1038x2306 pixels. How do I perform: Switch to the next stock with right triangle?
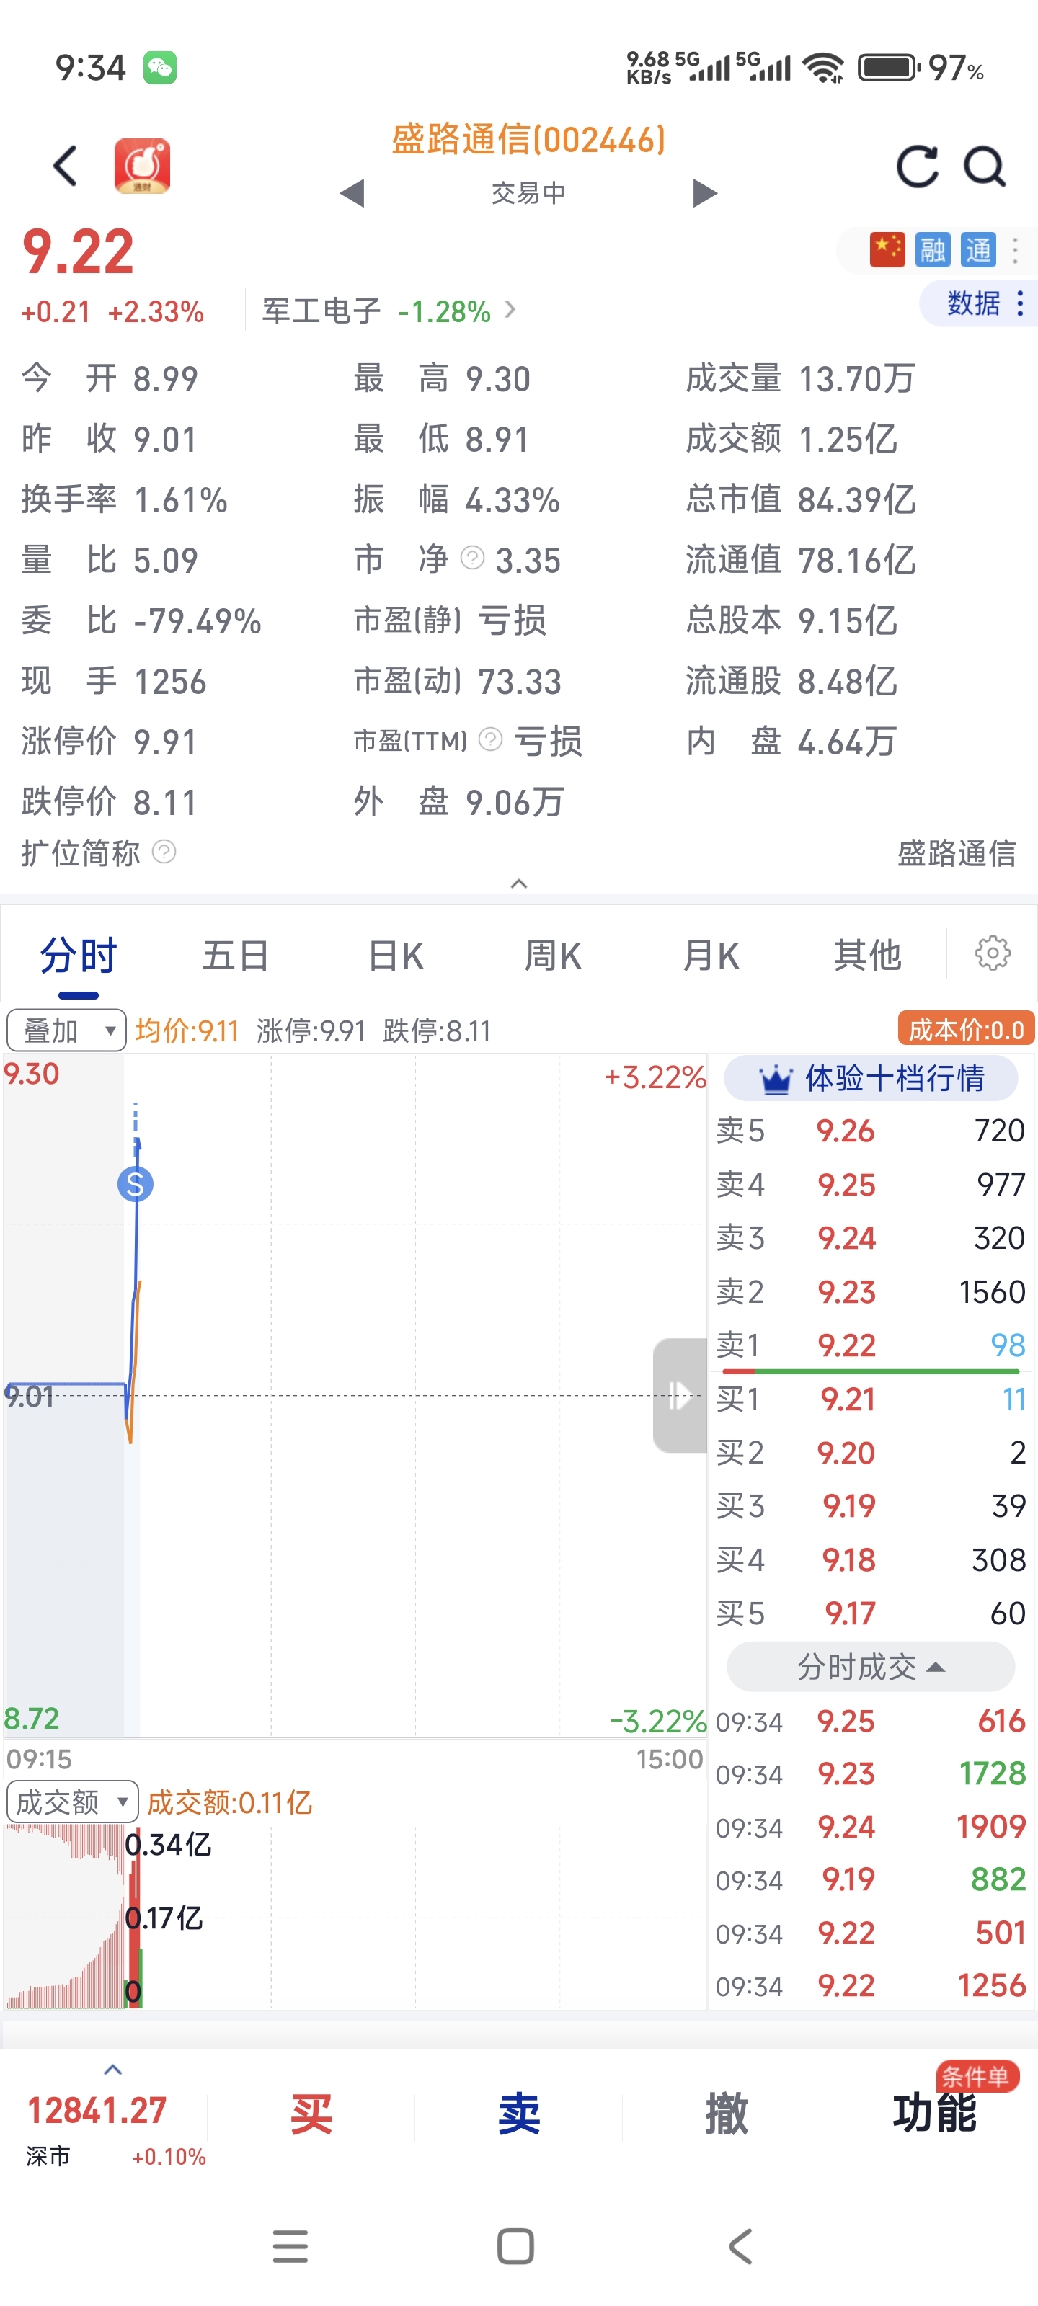point(705,192)
